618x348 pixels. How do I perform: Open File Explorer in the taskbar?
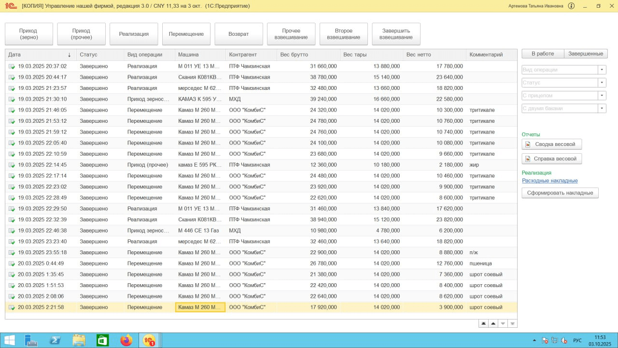click(79, 340)
